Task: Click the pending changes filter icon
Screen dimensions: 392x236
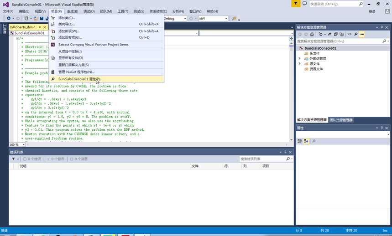Action: [321, 35]
